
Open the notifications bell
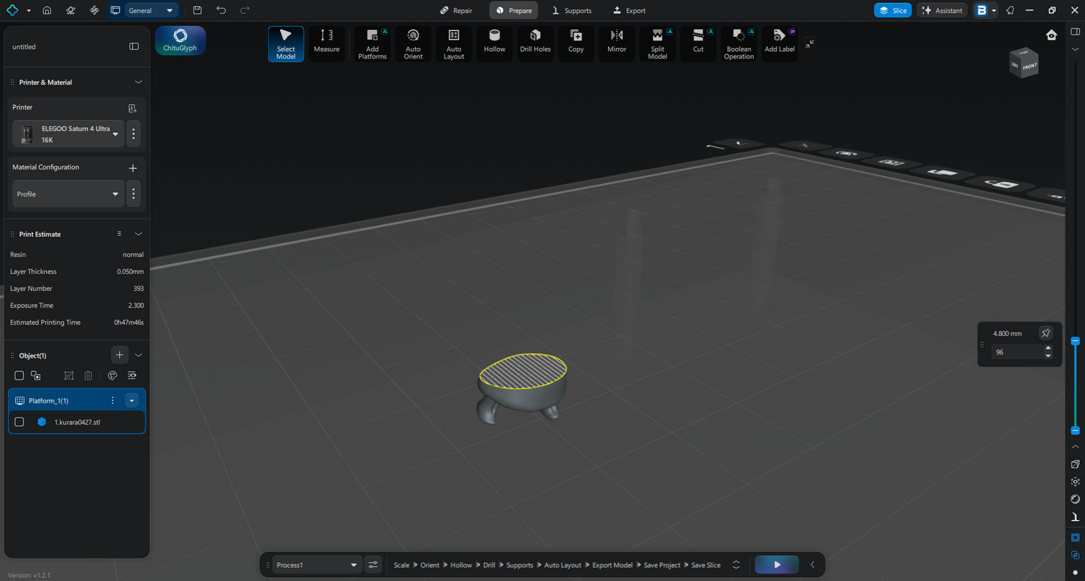[x=1010, y=10]
